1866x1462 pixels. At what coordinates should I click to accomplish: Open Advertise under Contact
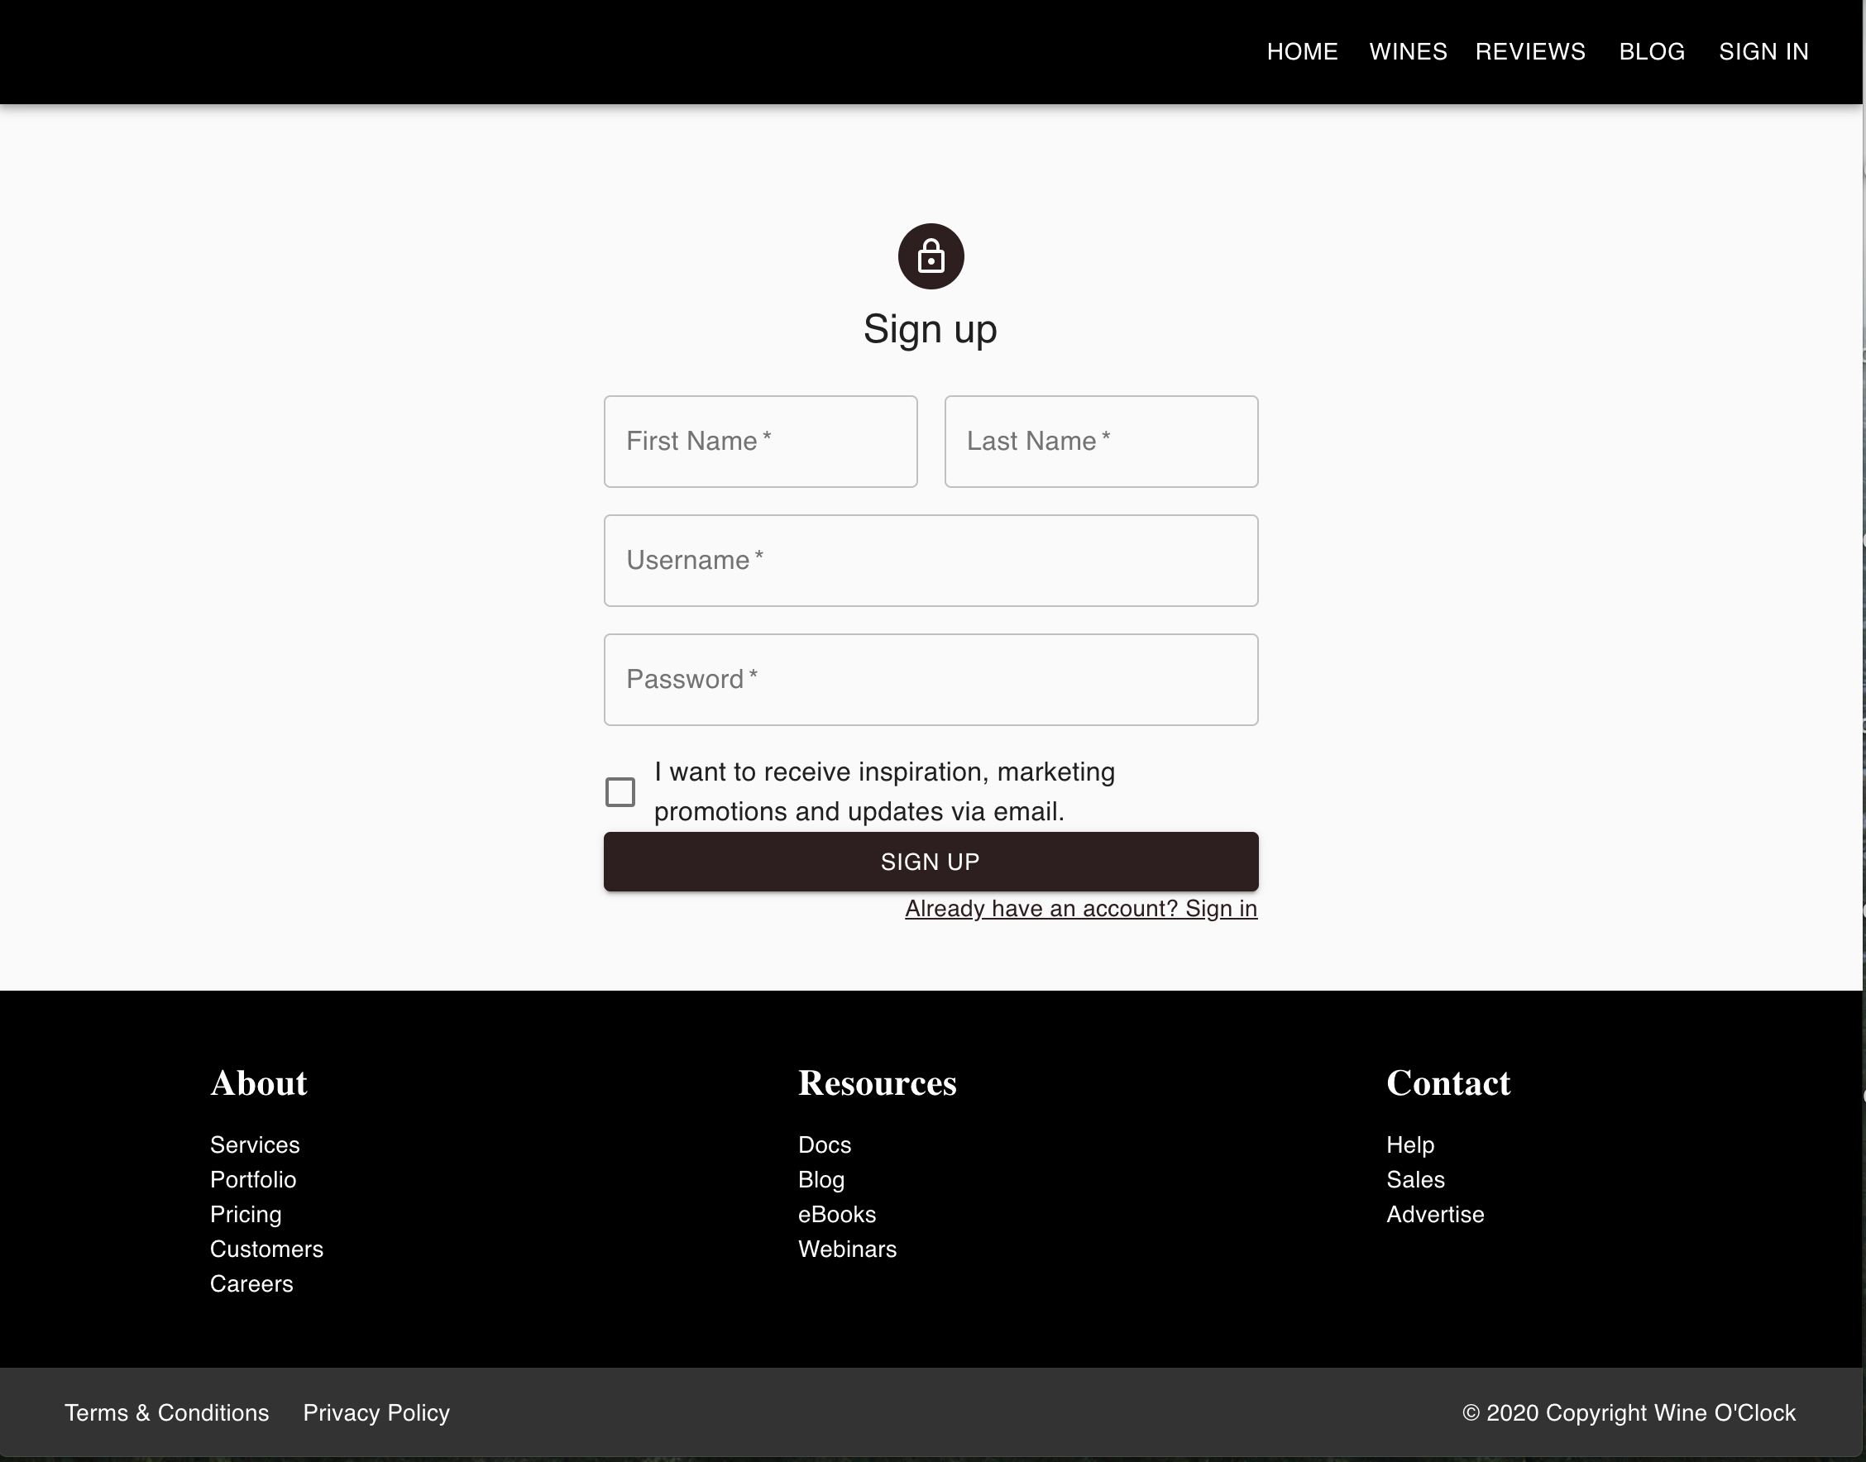click(x=1435, y=1214)
